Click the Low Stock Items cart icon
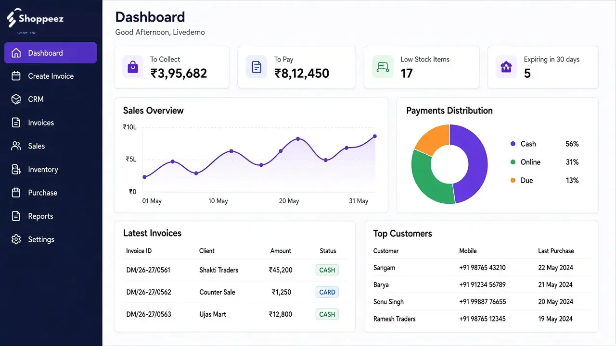Image resolution: width=616 pixels, height=346 pixels. coord(383,67)
